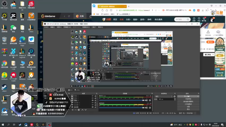226x127 pixels.
Task: Open OBS 编辑(E) menu
Action: 53,27
